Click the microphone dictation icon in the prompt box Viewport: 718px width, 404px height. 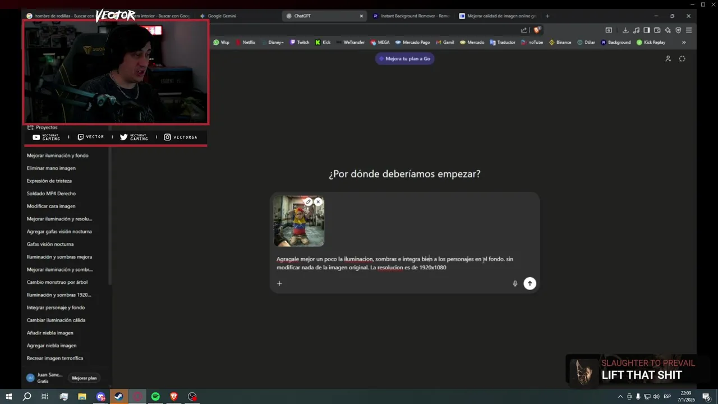(515, 283)
